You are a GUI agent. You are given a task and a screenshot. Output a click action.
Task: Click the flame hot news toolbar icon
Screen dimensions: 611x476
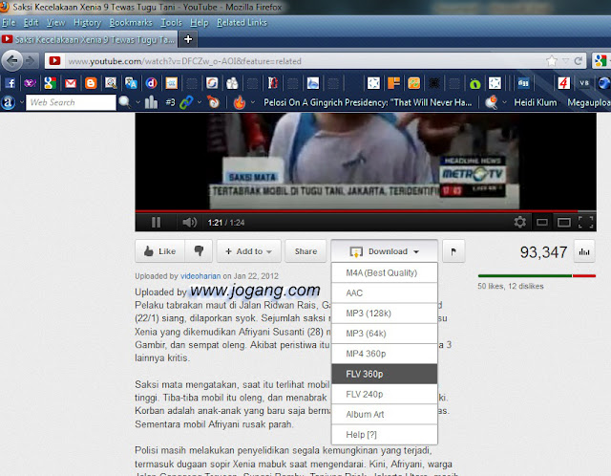(240, 102)
